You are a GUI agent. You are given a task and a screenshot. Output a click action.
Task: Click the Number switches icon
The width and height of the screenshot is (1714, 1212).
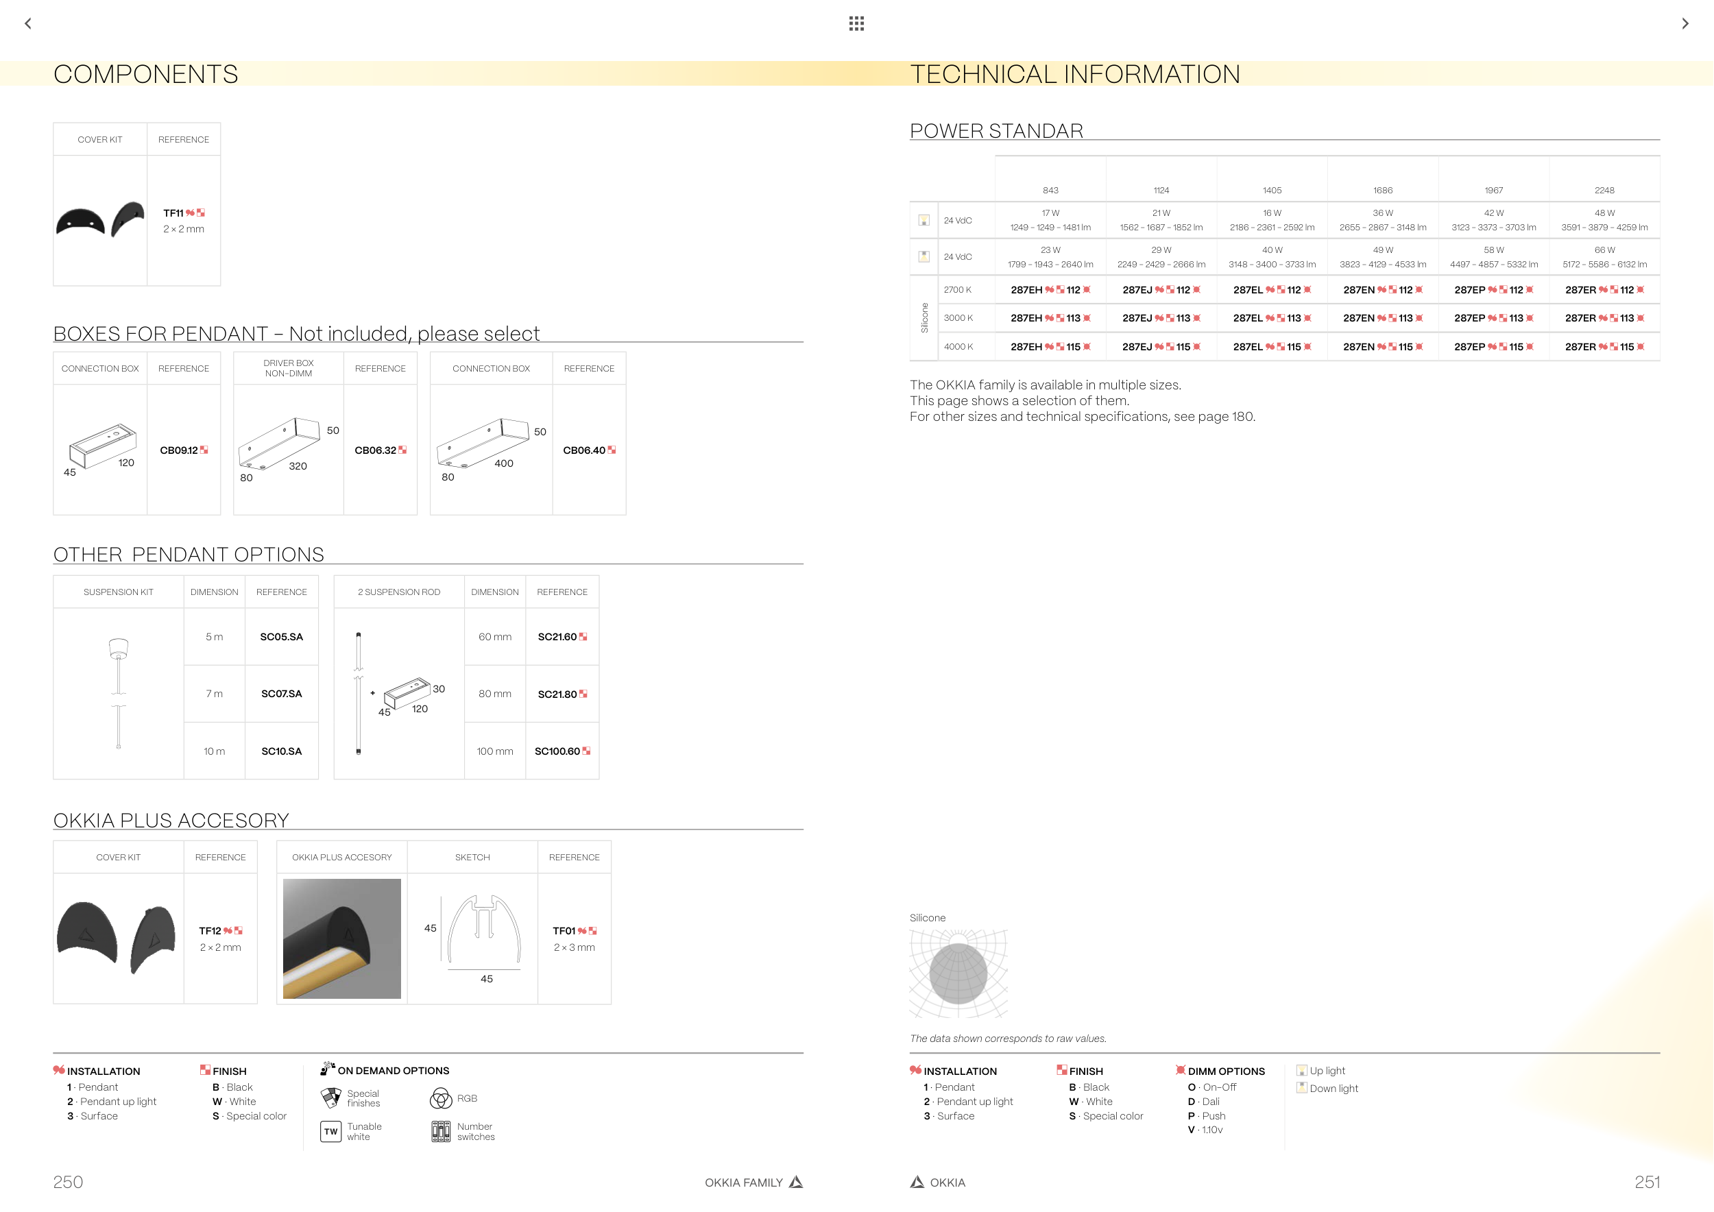click(440, 1131)
